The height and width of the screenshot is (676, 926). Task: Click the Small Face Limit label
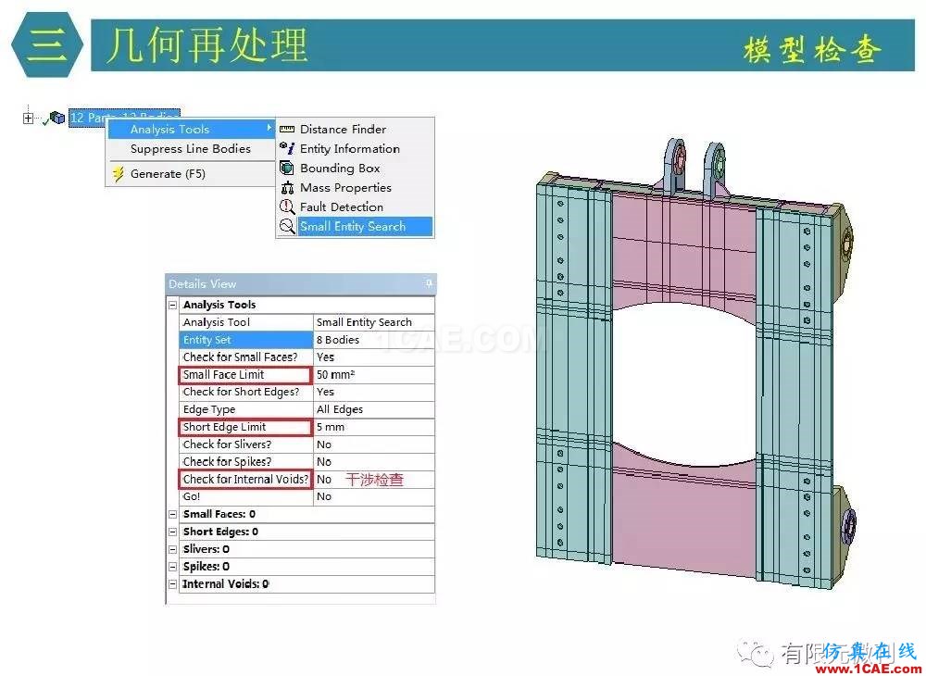[x=245, y=375]
